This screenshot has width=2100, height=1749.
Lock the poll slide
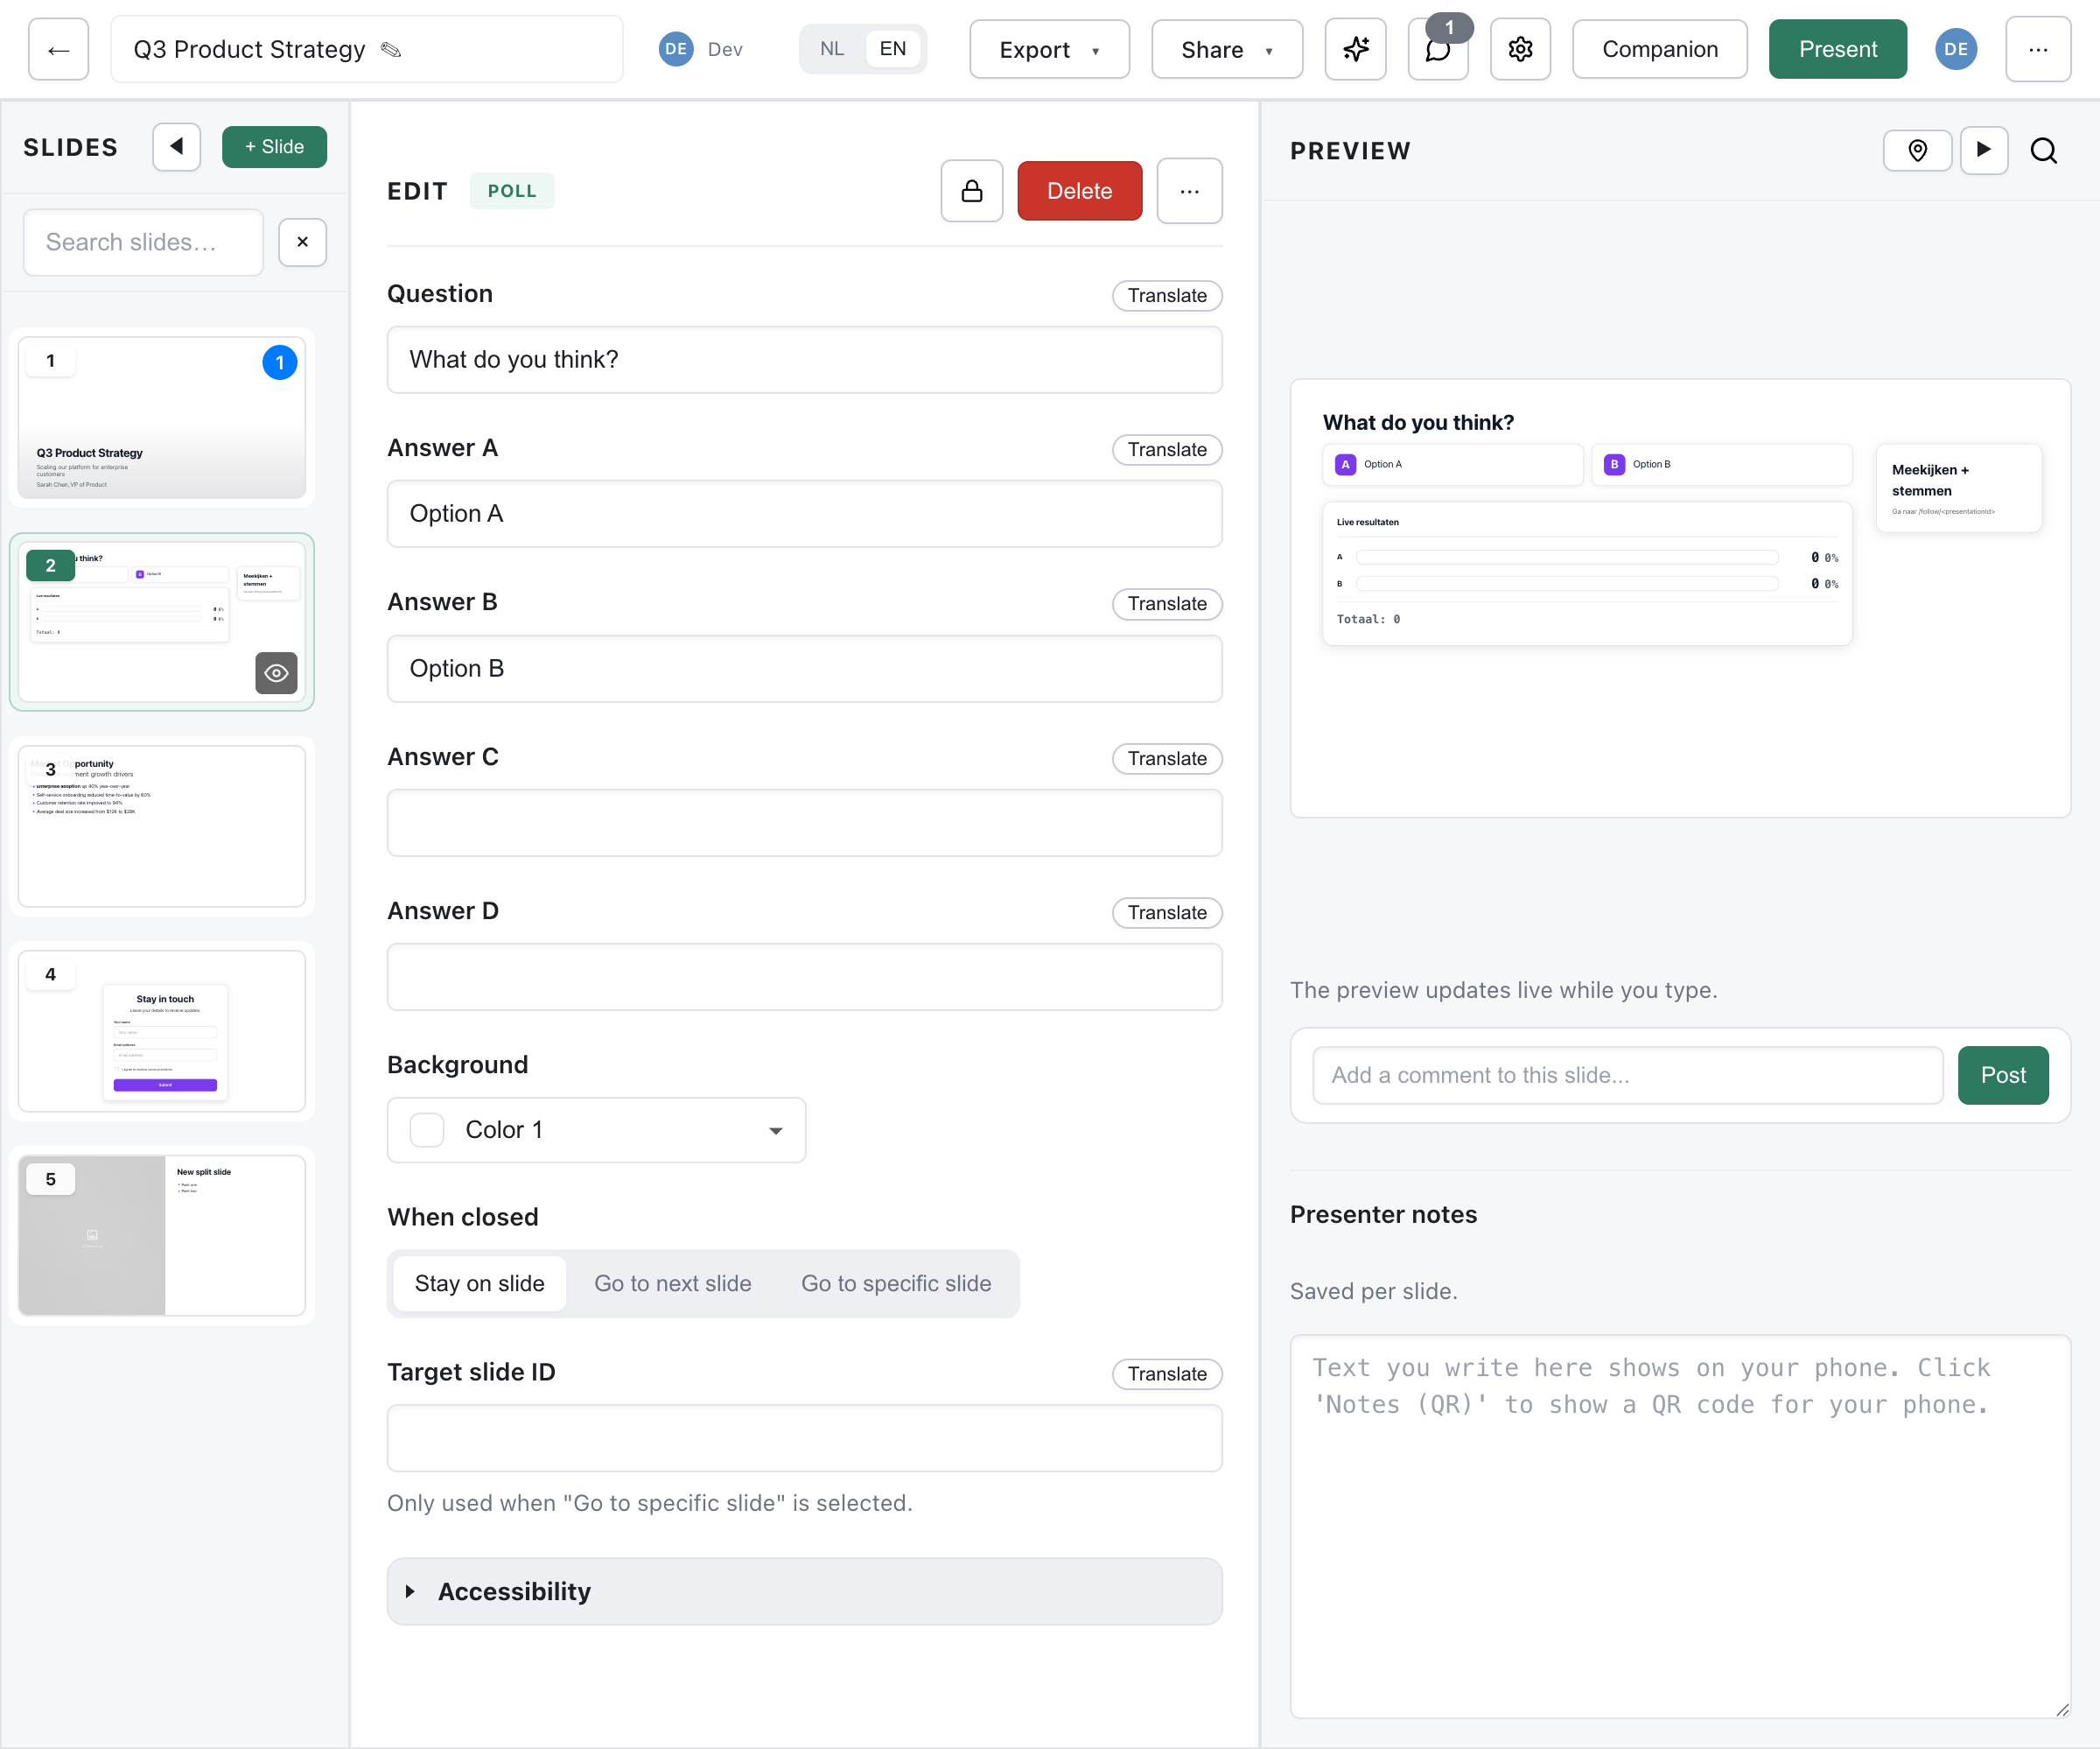[971, 190]
